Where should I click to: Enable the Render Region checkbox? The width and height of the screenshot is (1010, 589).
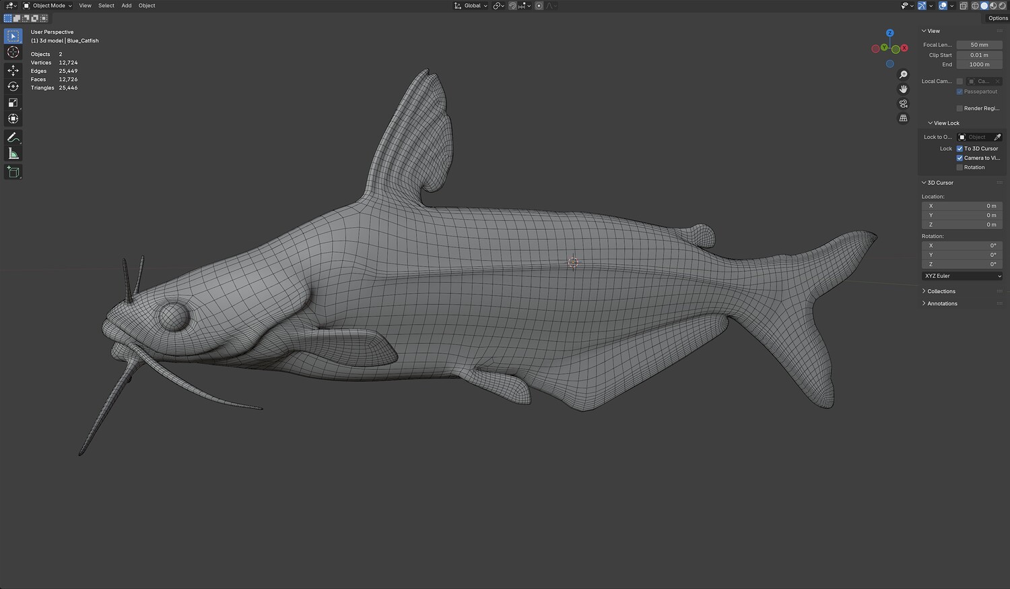click(x=959, y=108)
